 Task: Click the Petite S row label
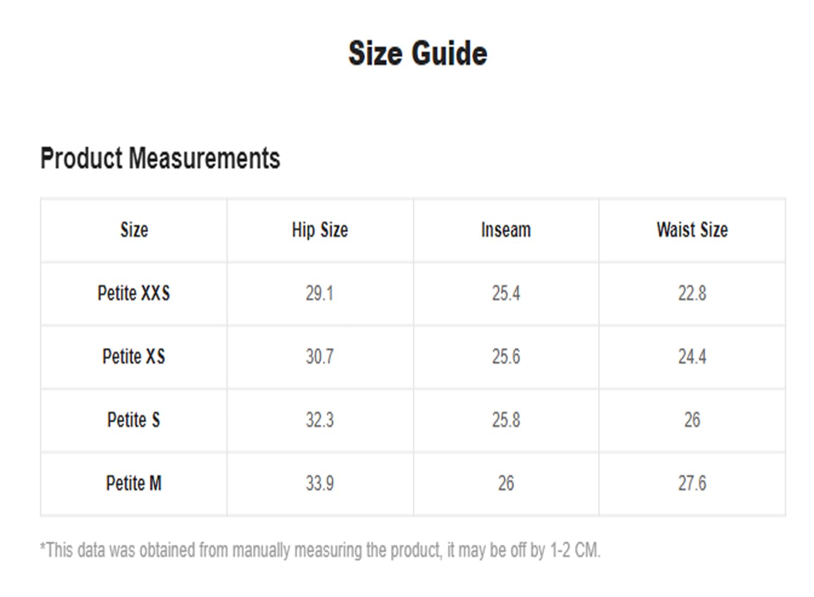tap(134, 420)
